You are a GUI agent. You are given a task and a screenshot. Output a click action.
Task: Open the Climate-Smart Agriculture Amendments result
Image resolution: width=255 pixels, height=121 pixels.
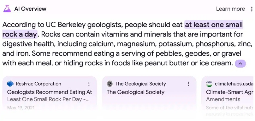pyautogui.click(x=230, y=96)
